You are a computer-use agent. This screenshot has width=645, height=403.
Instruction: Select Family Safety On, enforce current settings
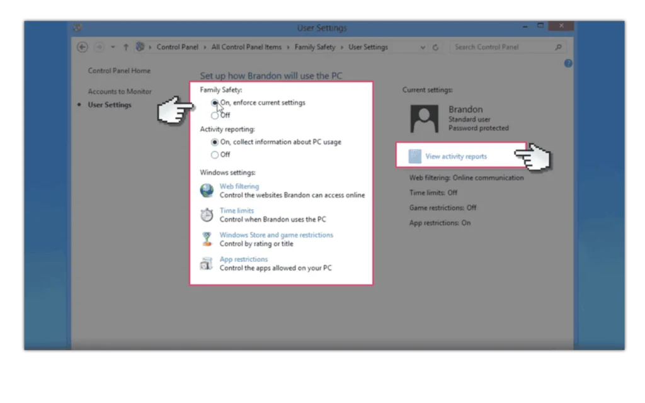pyautogui.click(x=215, y=103)
